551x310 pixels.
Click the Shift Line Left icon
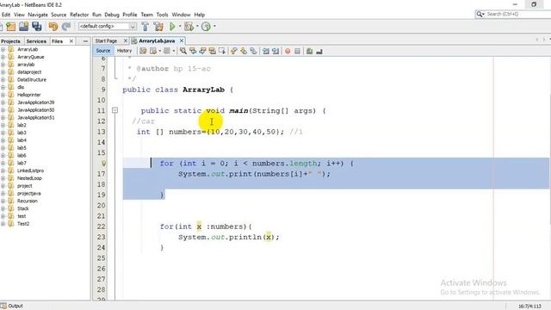pyautogui.click(x=266, y=52)
